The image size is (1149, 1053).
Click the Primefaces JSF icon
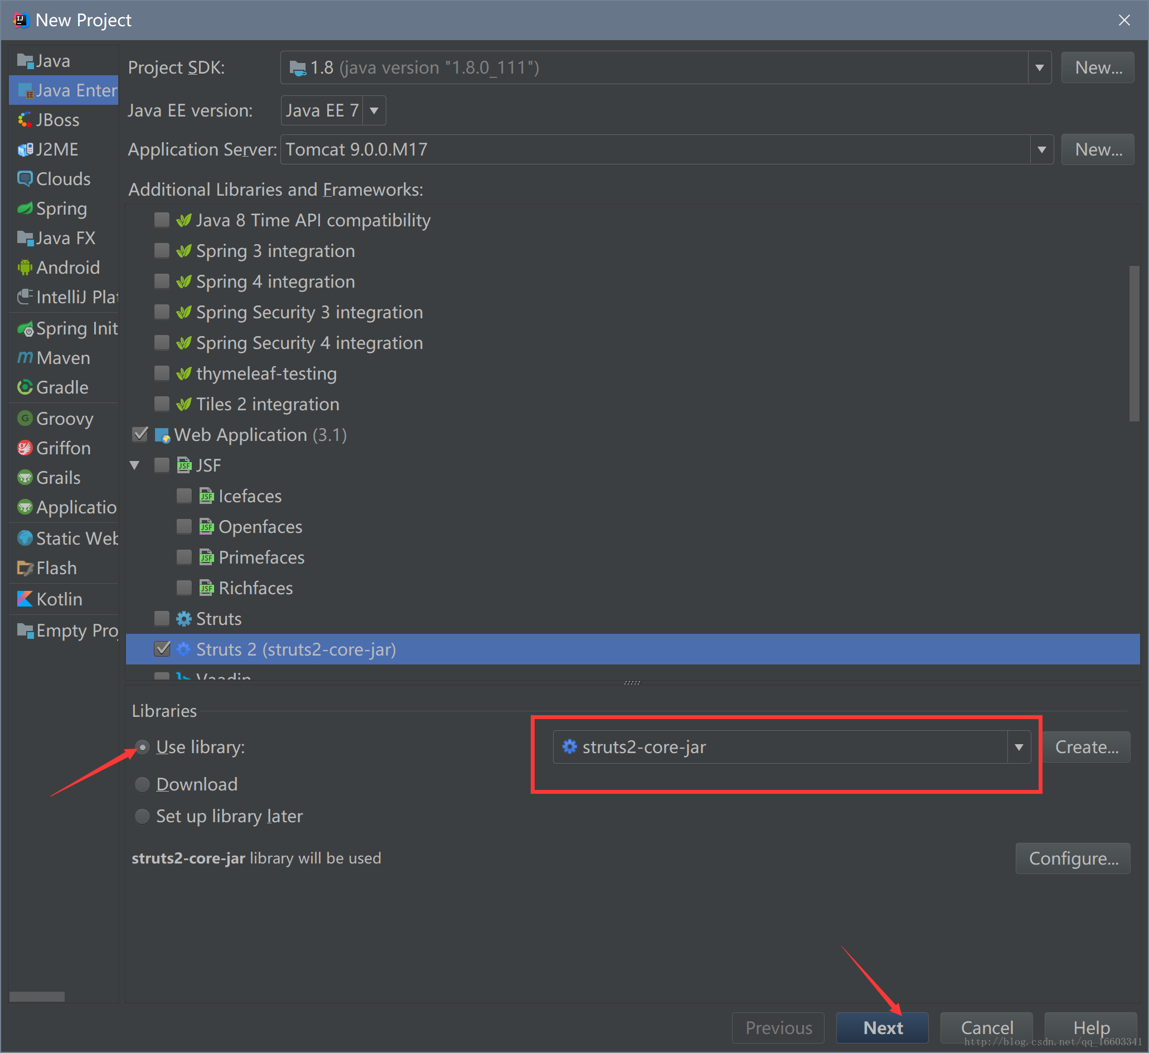coord(206,558)
